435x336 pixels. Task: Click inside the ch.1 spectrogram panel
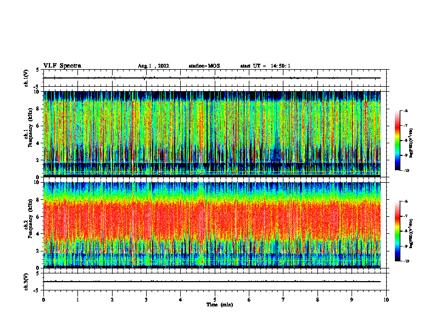click(x=212, y=134)
